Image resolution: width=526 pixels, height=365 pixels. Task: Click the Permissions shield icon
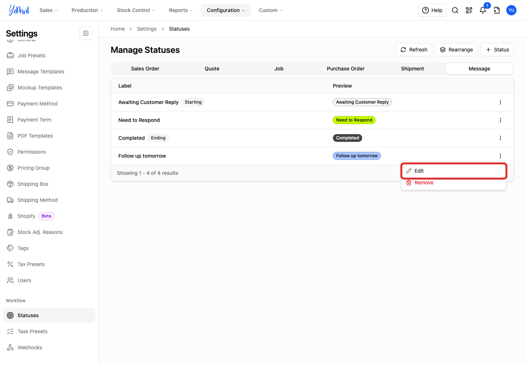click(x=10, y=152)
